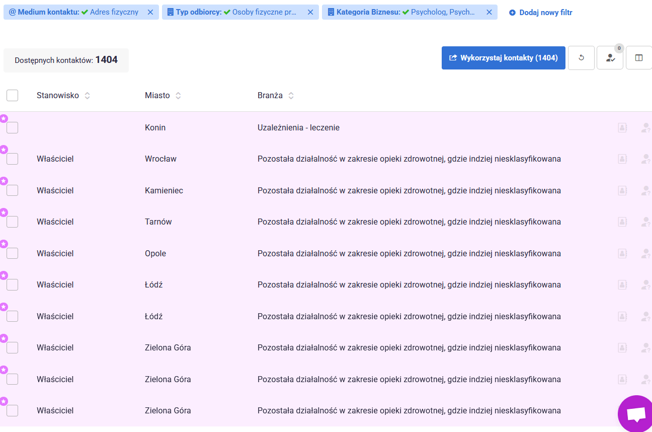Open the selected contacts icon with 0 badge

[x=610, y=58]
